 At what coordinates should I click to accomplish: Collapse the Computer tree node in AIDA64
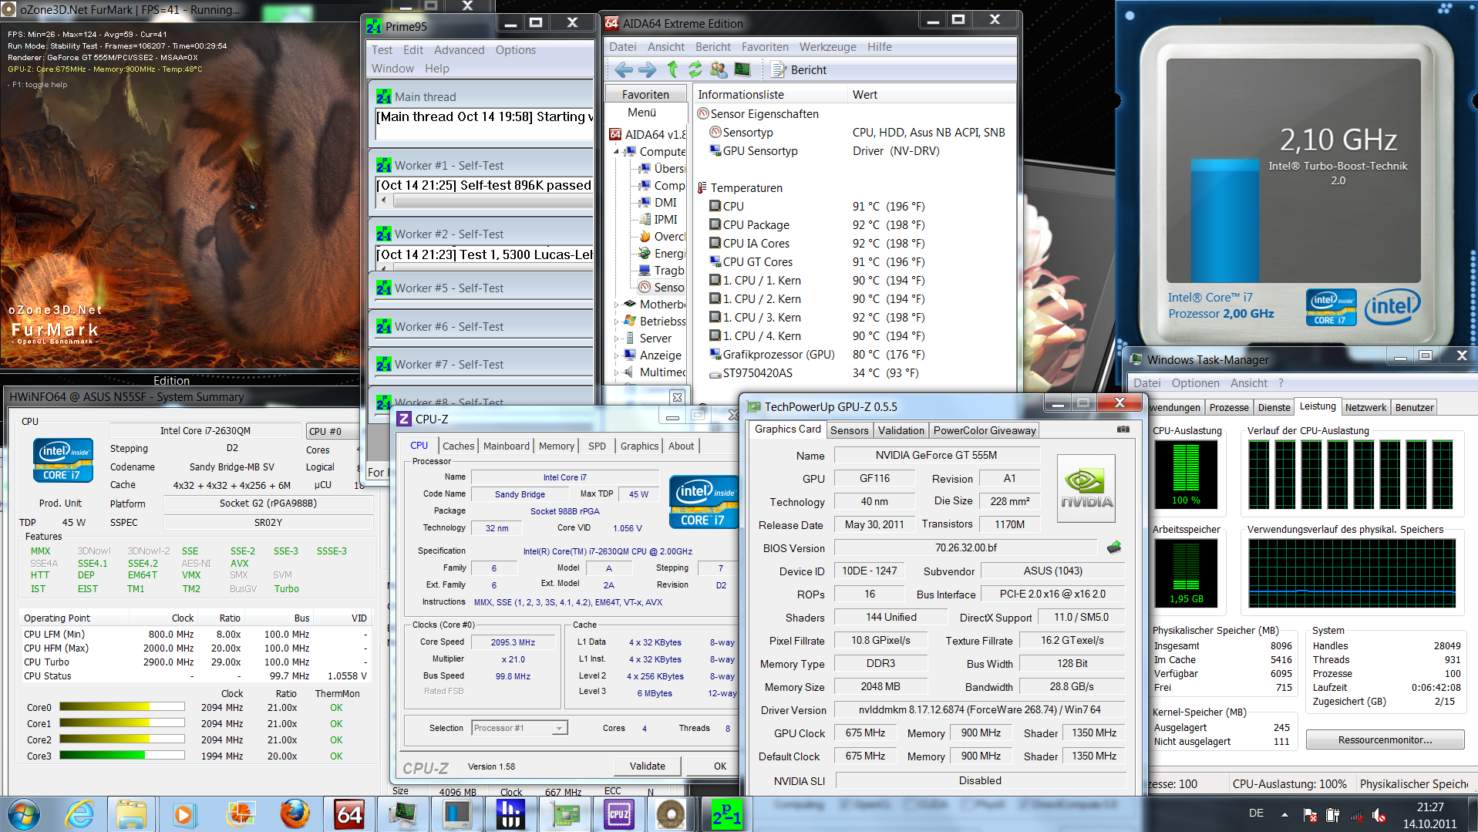point(616,152)
